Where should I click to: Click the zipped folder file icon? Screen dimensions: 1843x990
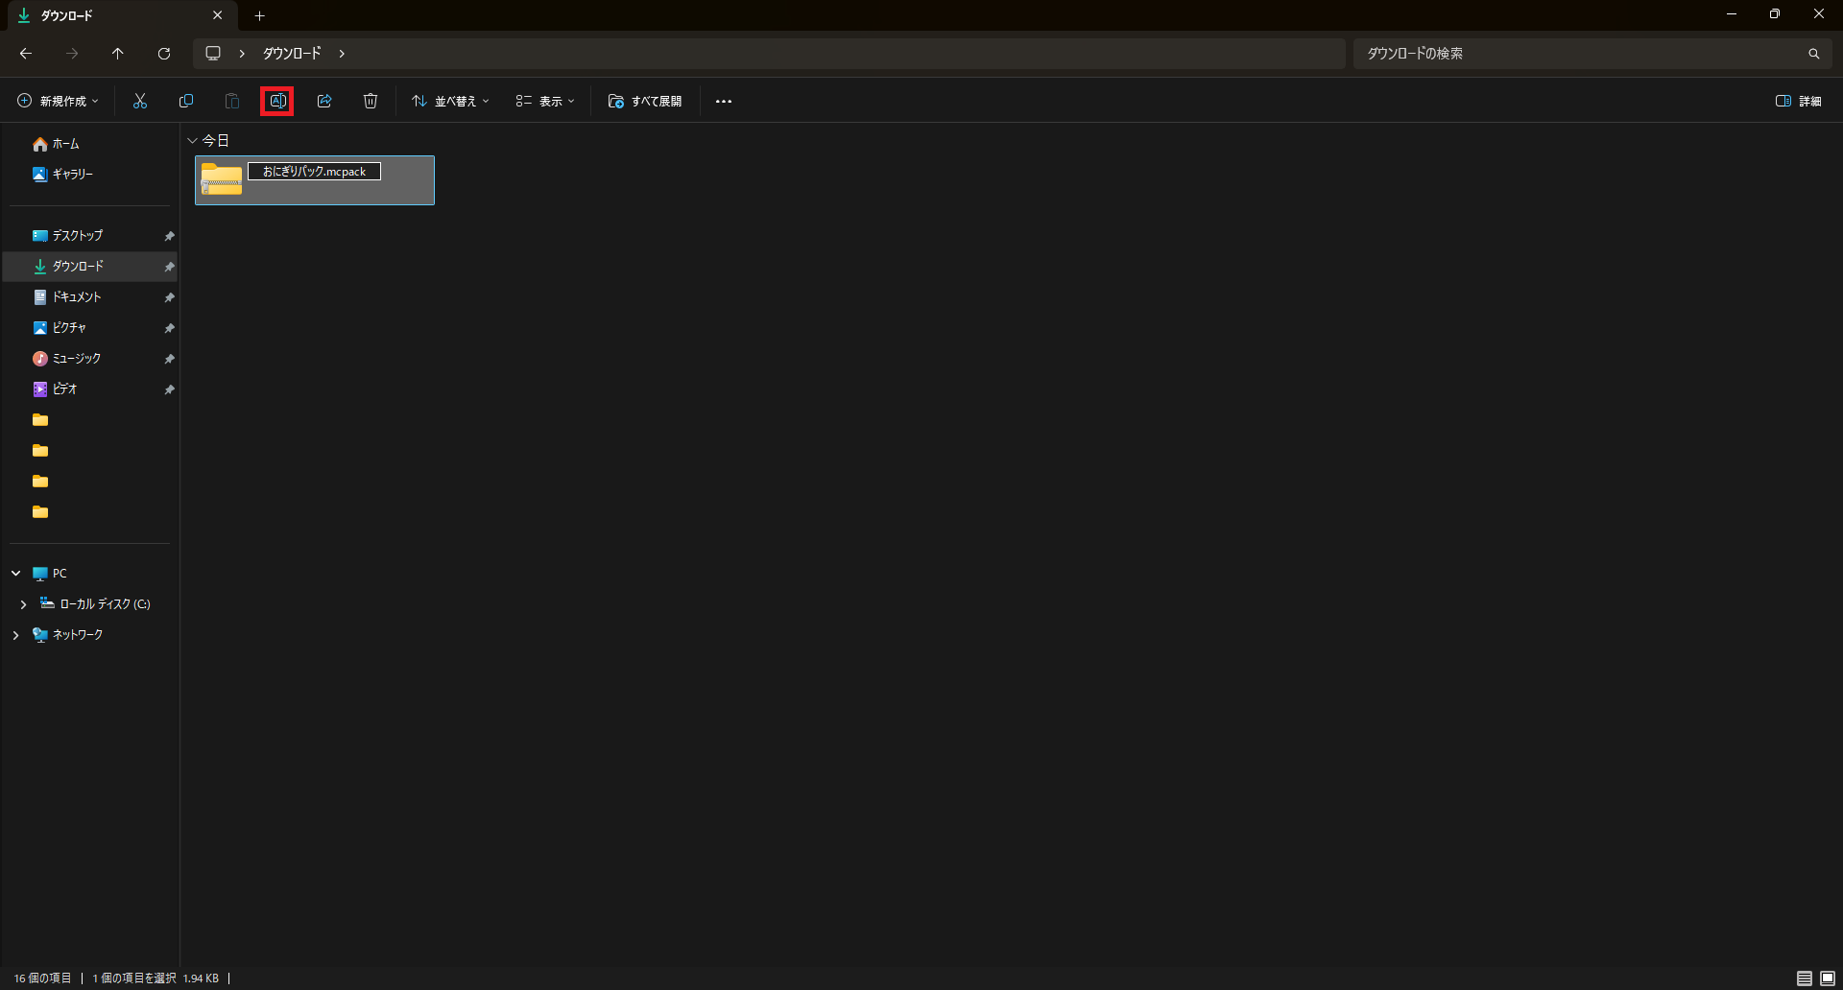click(222, 179)
